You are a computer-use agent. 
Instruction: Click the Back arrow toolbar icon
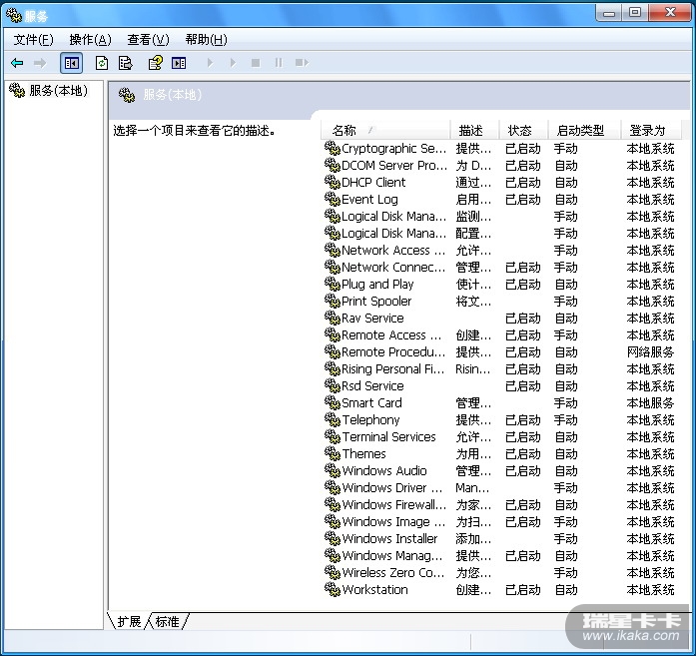(x=17, y=63)
